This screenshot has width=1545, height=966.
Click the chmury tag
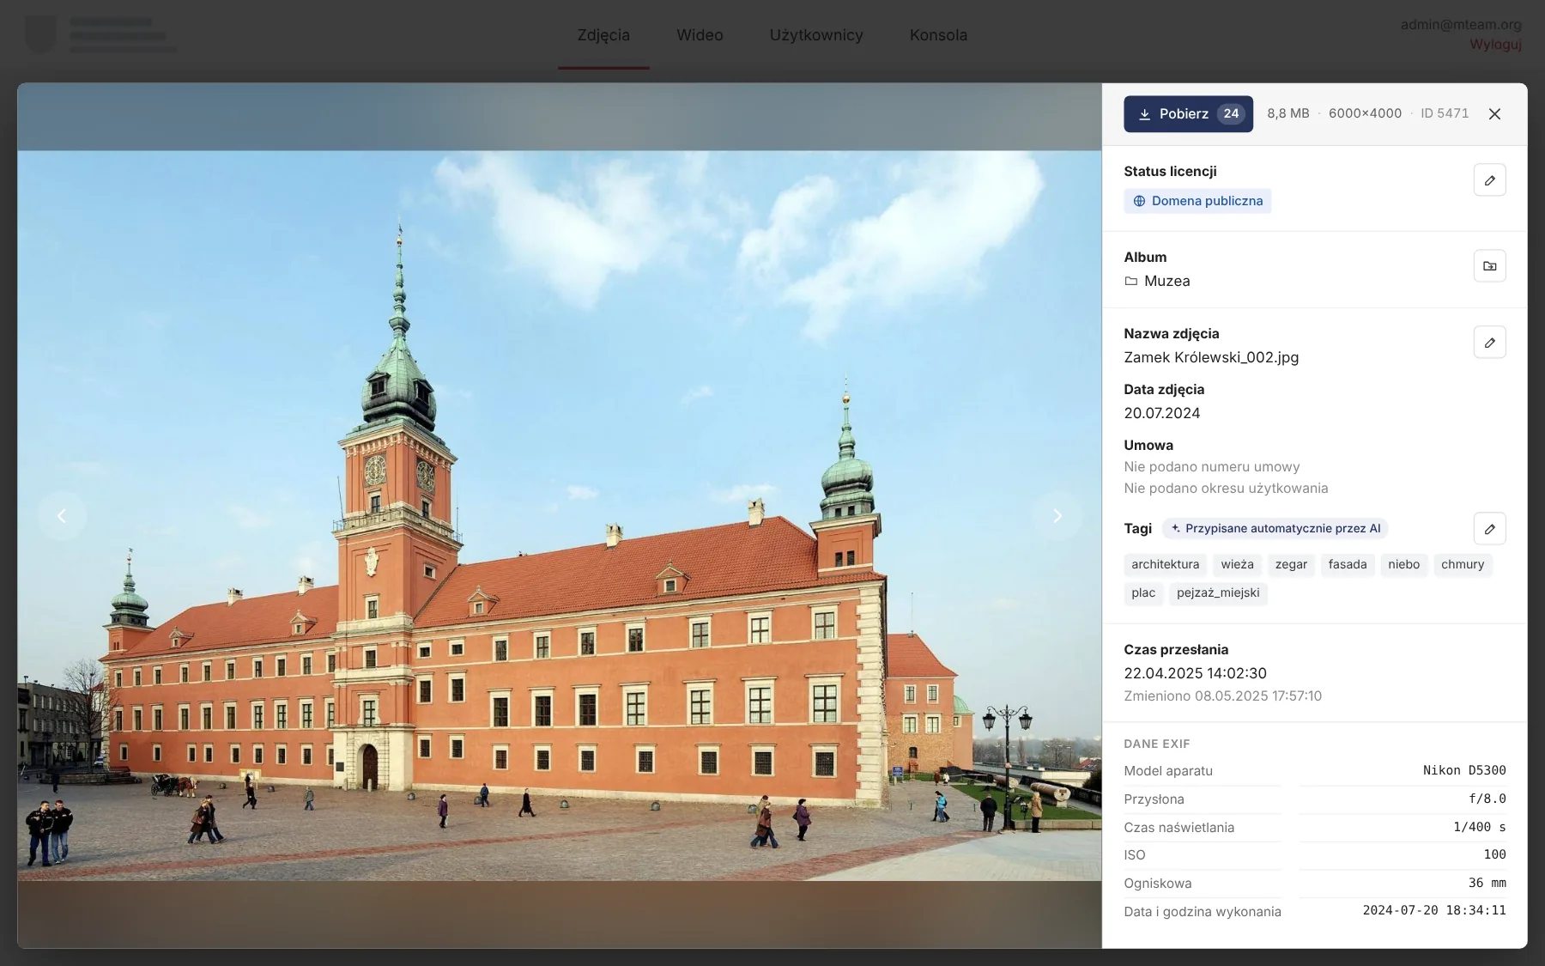[1463, 564]
